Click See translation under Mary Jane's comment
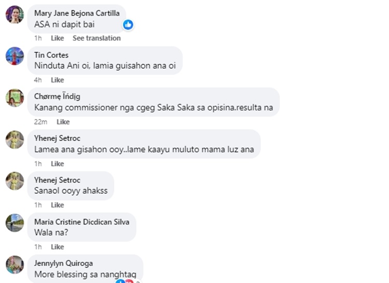Image resolution: width=389 pixels, height=283 pixels. click(96, 38)
